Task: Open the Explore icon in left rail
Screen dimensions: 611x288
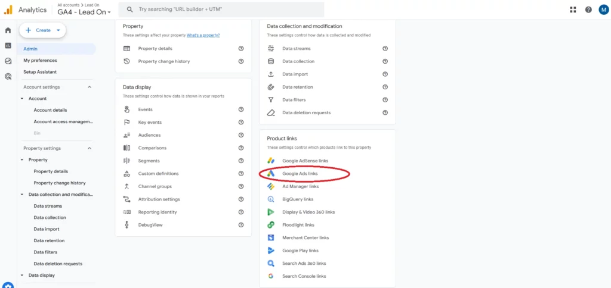Action: (x=8, y=61)
